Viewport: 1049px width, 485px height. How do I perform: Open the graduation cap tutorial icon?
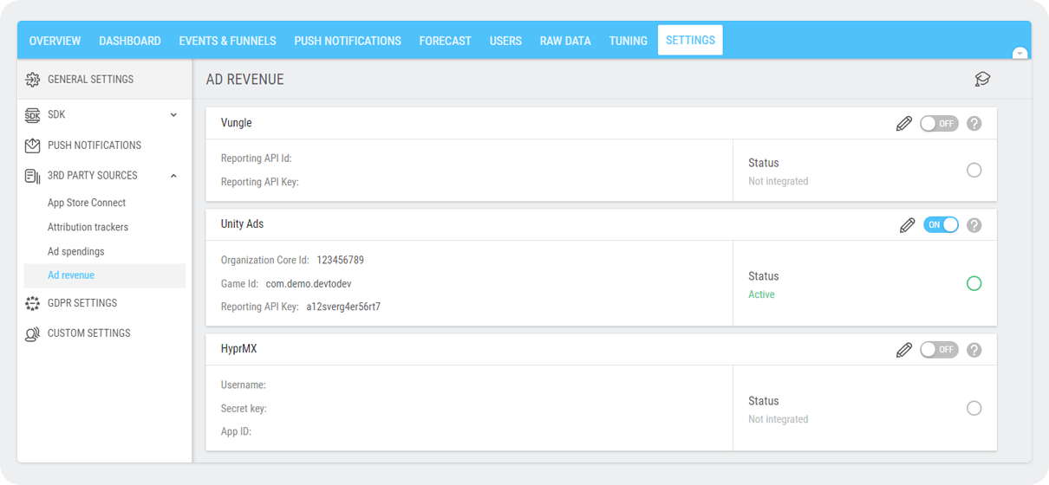point(981,80)
